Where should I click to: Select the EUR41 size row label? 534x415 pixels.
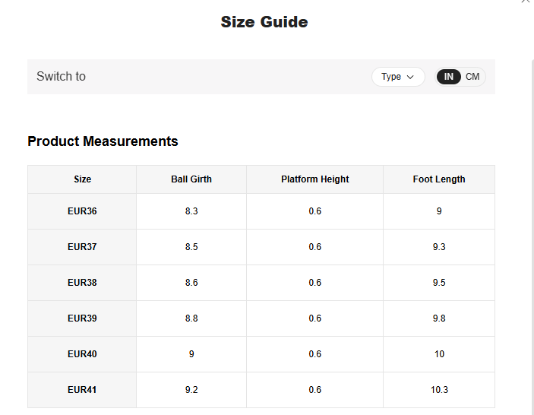pos(82,390)
